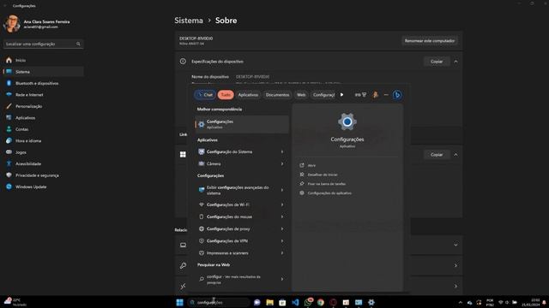Select the Documentos search filter tab

point(277,95)
